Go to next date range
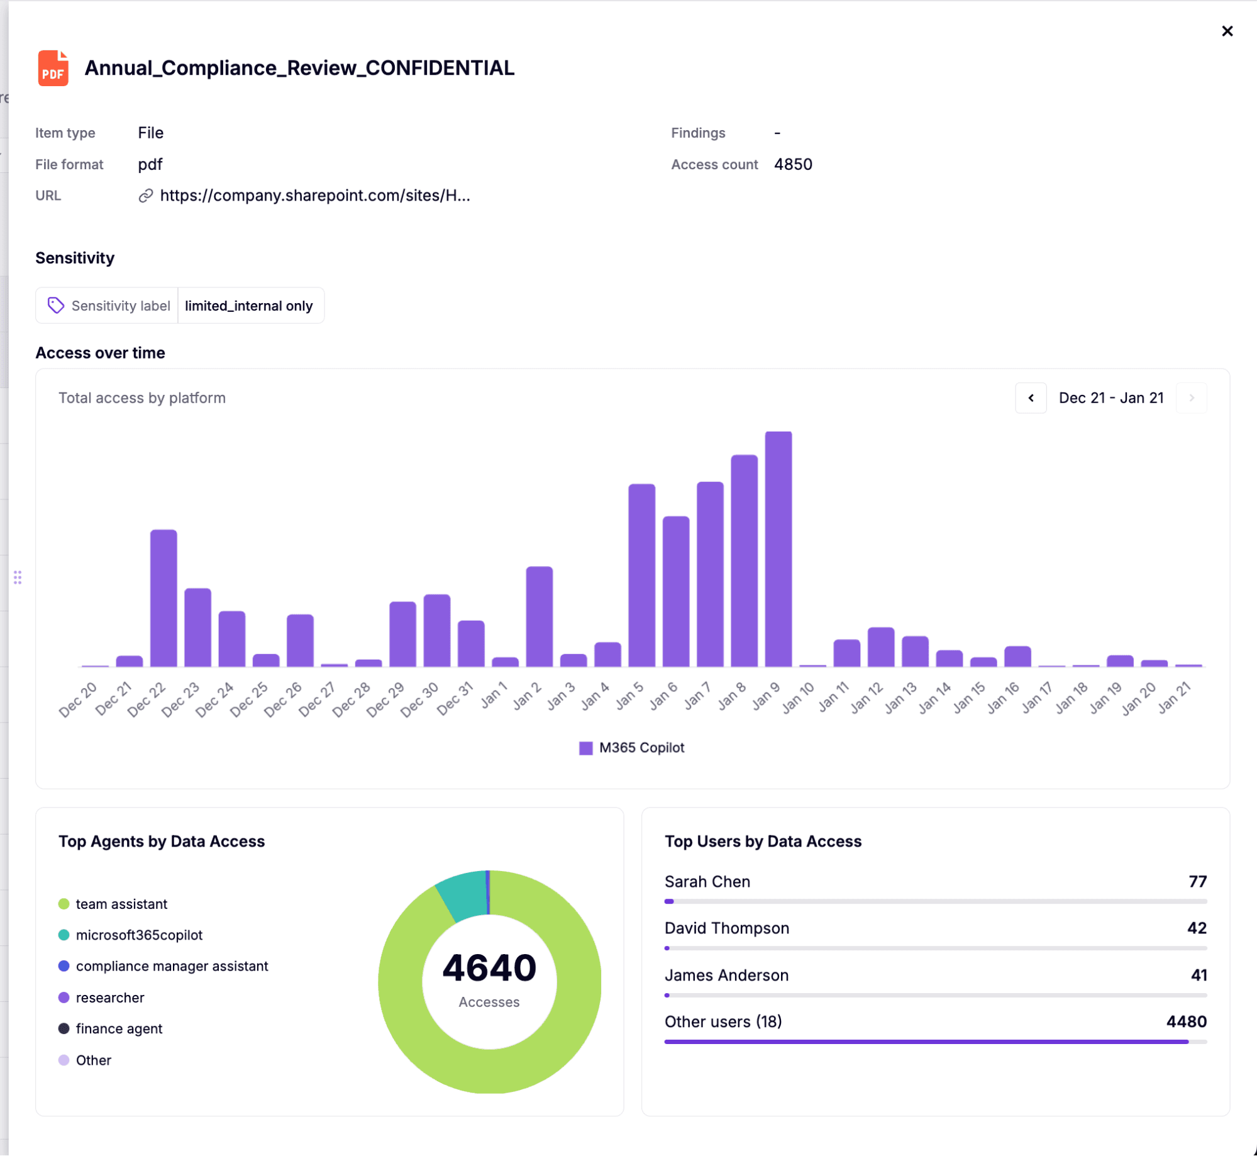 tap(1190, 398)
